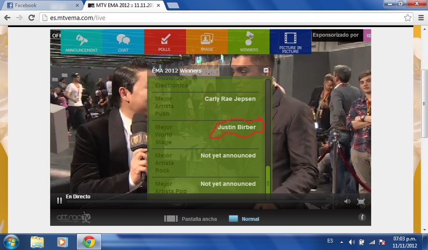Open the Chrome menu
Image resolution: width=428 pixels, height=250 pixels.
(421, 18)
